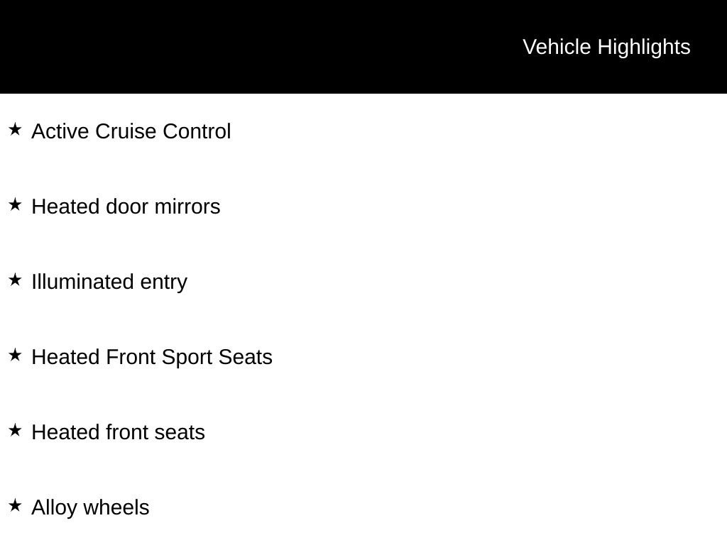Viewport: 727px width, 545px height.
Task: Select the Active Cruise Control highlight text
Action: pyautogui.click(x=131, y=132)
